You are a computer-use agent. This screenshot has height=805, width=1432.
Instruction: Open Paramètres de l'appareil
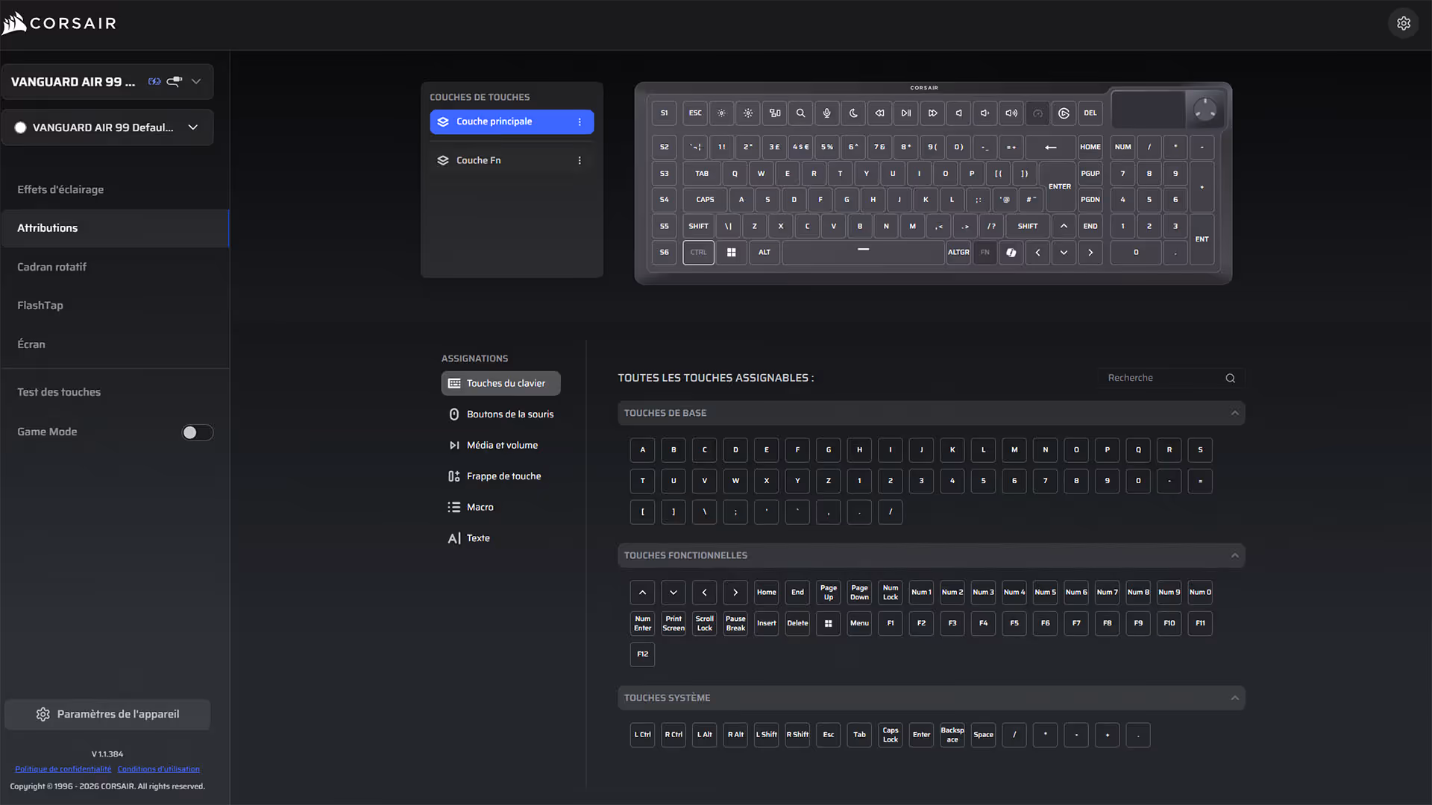click(x=107, y=714)
